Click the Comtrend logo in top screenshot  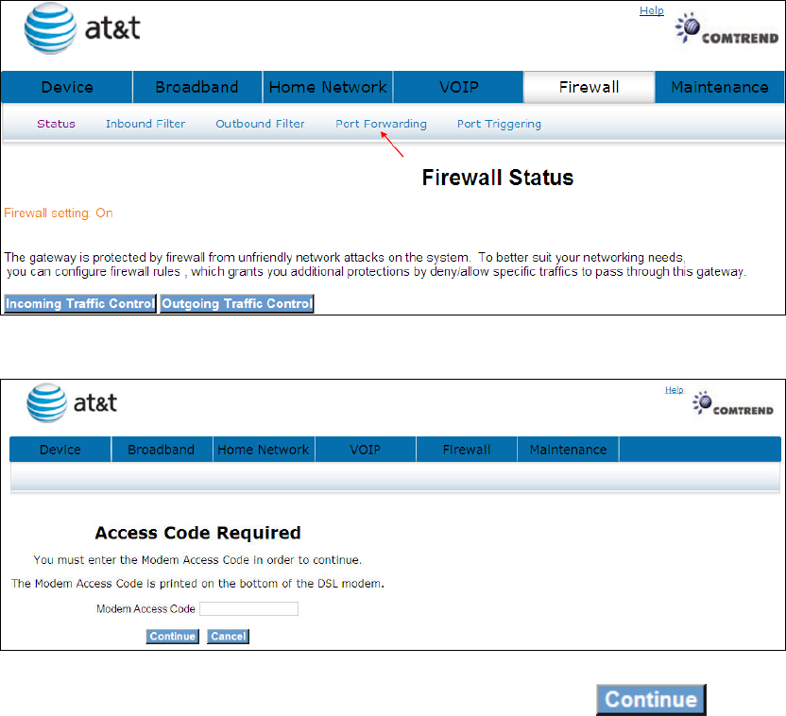pyautogui.click(x=726, y=28)
